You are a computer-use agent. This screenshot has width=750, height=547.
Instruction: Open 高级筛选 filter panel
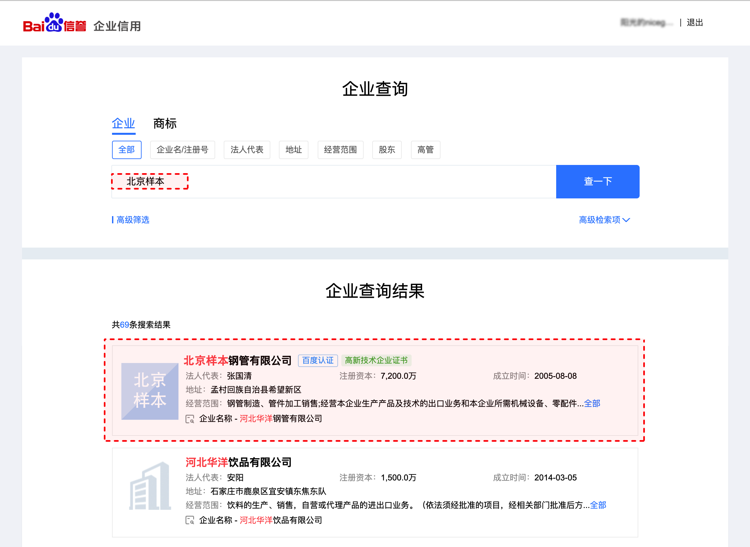132,220
